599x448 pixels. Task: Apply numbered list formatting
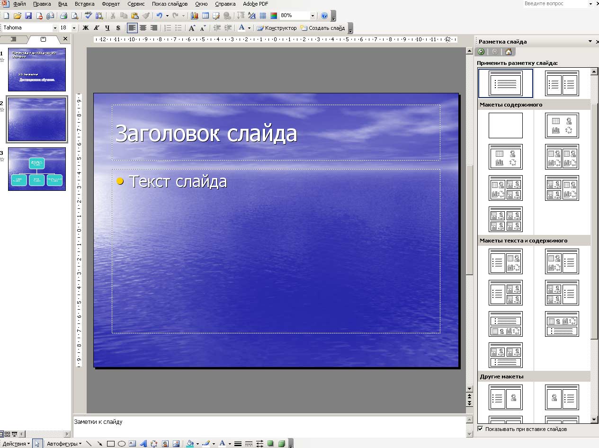click(x=167, y=28)
